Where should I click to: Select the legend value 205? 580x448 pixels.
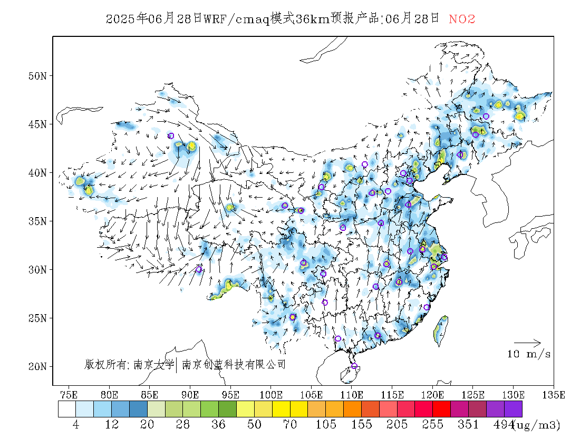click(397, 424)
